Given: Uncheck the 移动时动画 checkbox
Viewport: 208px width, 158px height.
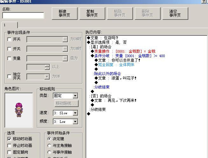Looking at the screenshot, I should coord(9,139).
